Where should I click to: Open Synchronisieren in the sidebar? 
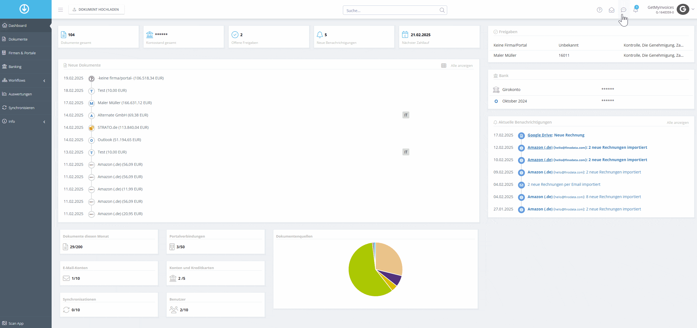tap(26, 108)
